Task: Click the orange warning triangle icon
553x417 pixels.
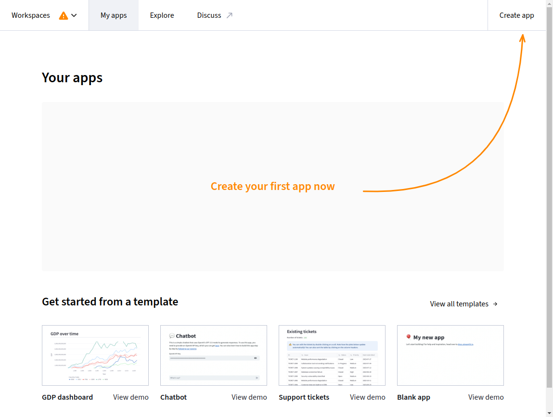Action: pos(64,15)
